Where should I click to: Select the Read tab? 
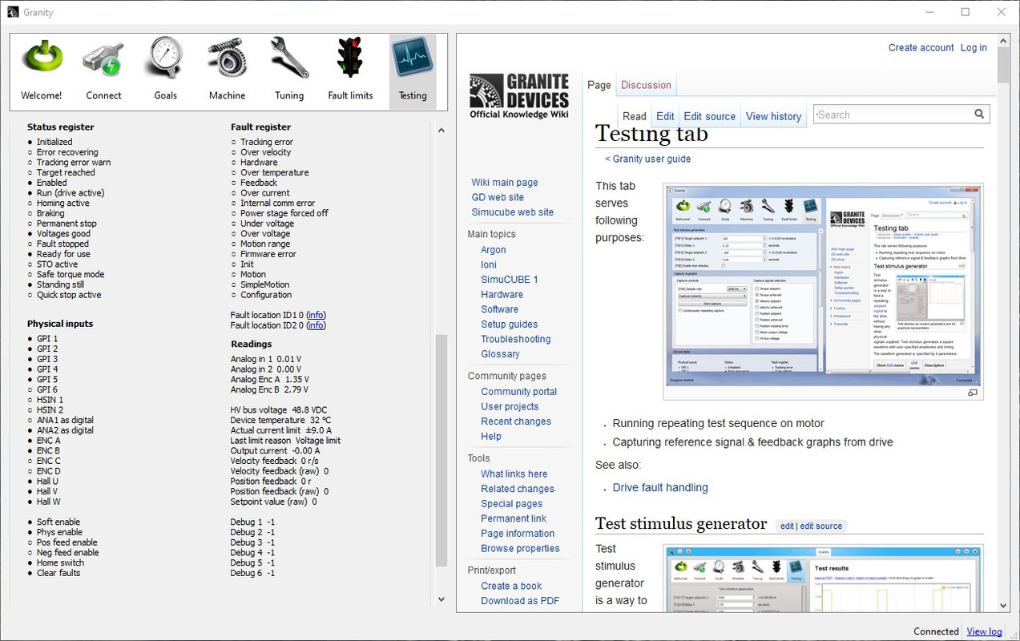tap(635, 116)
